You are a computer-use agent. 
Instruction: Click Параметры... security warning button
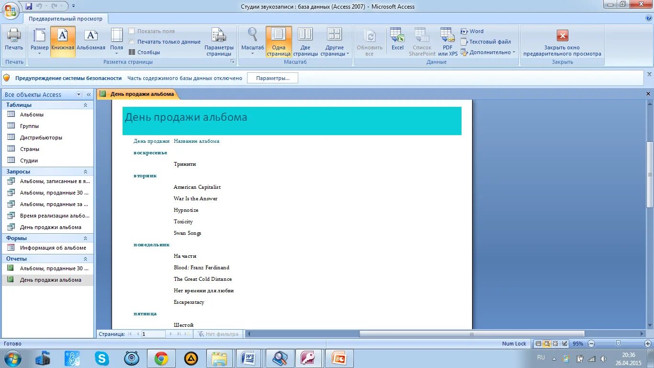[272, 78]
